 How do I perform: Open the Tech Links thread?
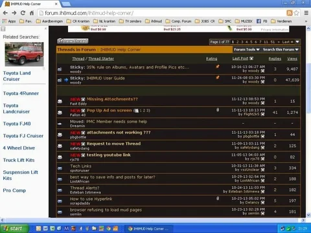pos(81,166)
